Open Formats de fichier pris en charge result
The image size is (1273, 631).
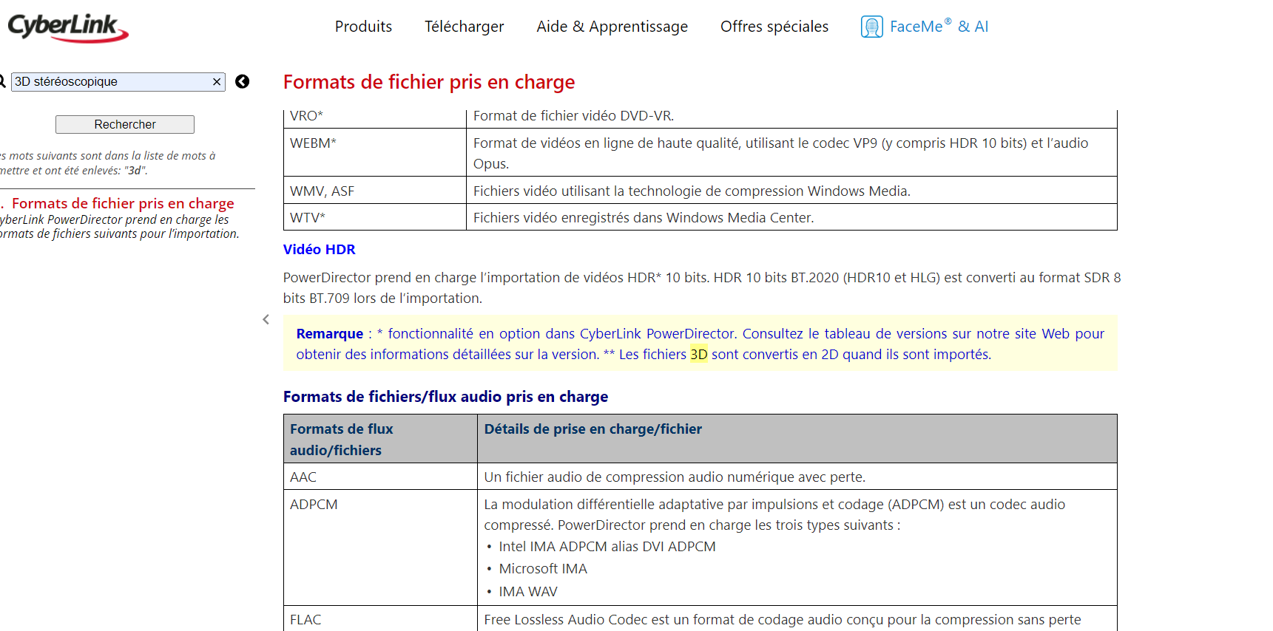[x=123, y=203]
